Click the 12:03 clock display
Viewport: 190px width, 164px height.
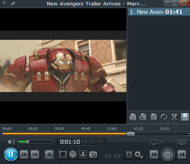tap(112, 156)
